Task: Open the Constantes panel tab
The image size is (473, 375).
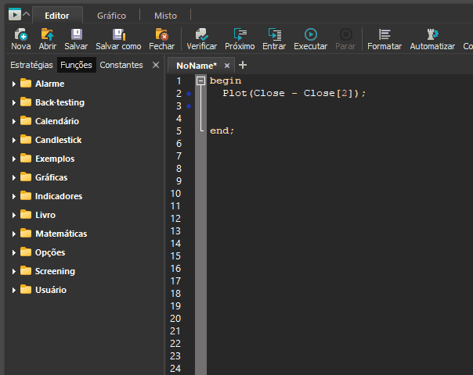Action: click(x=121, y=65)
